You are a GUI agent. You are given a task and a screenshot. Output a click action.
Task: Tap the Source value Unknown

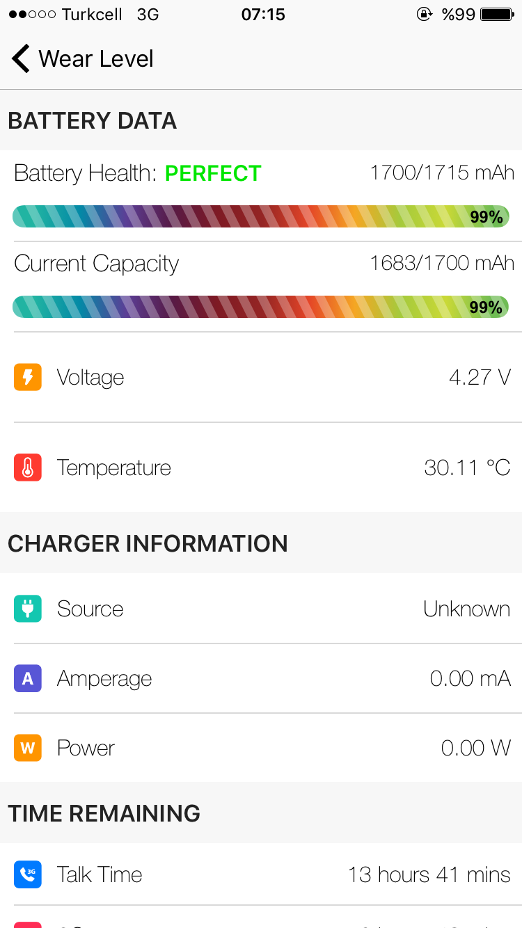pyautogui.click(x=466, y=609)
